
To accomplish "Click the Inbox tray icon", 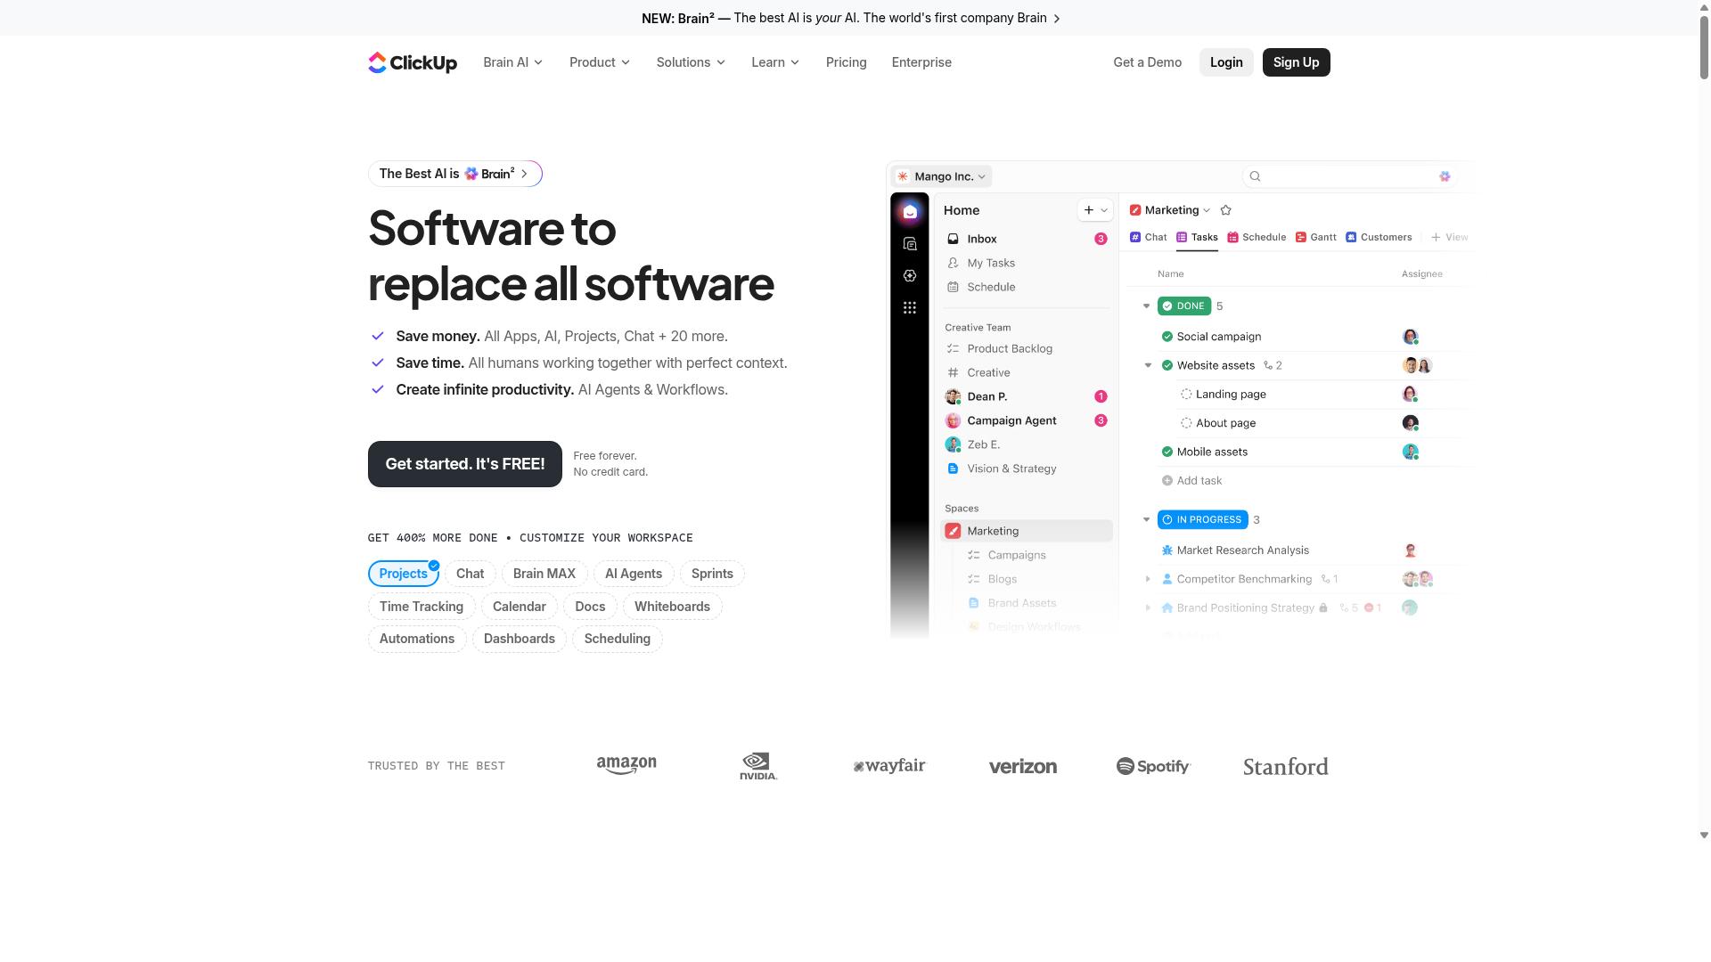I will [x=953, y=239].
